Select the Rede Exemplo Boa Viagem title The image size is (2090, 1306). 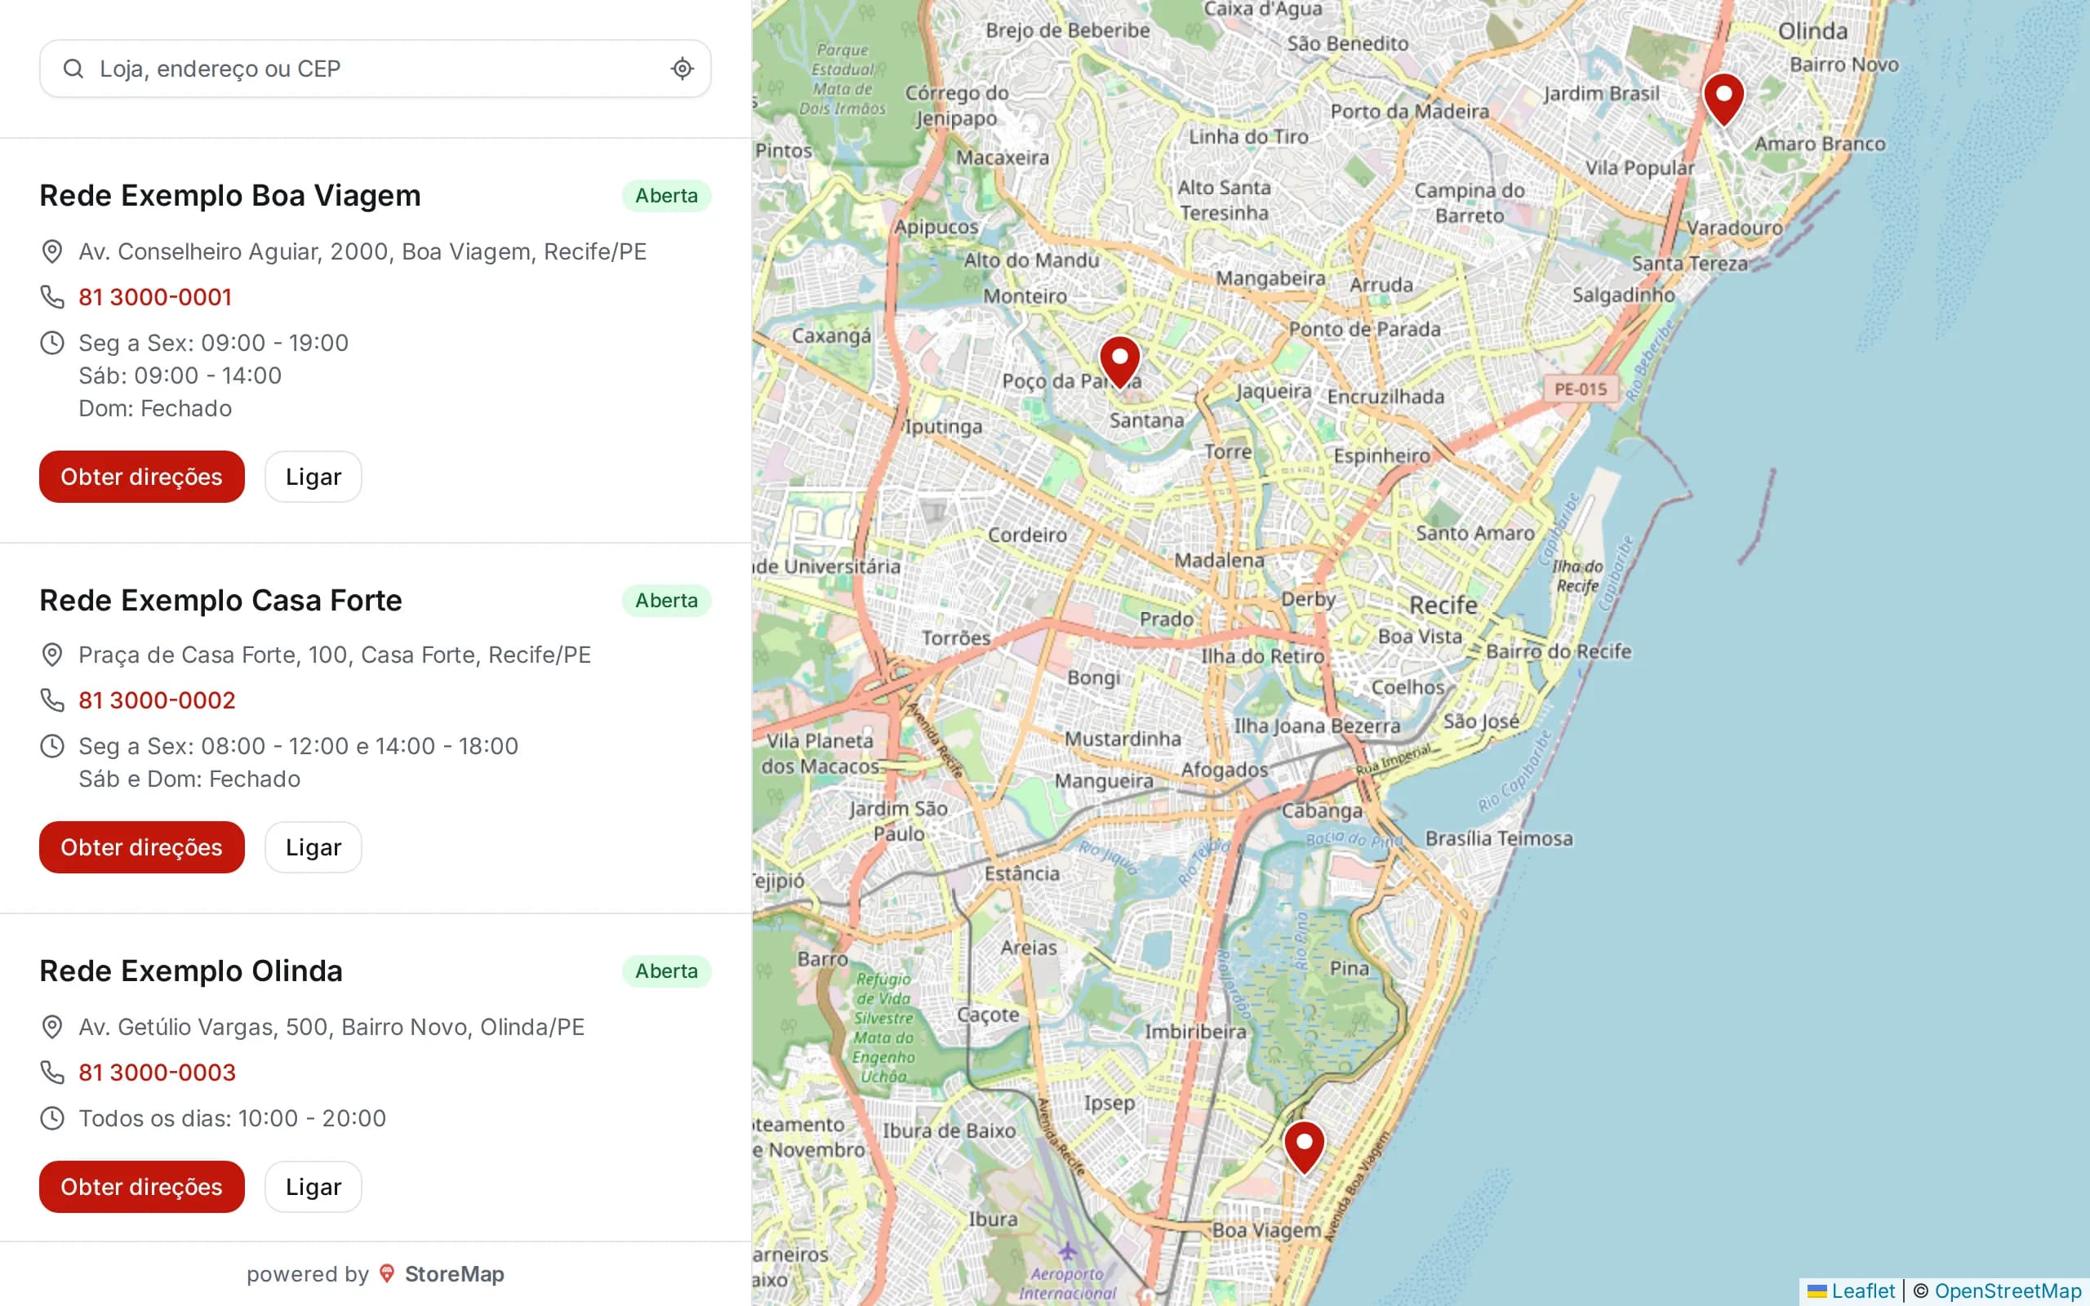coord(230,196)
